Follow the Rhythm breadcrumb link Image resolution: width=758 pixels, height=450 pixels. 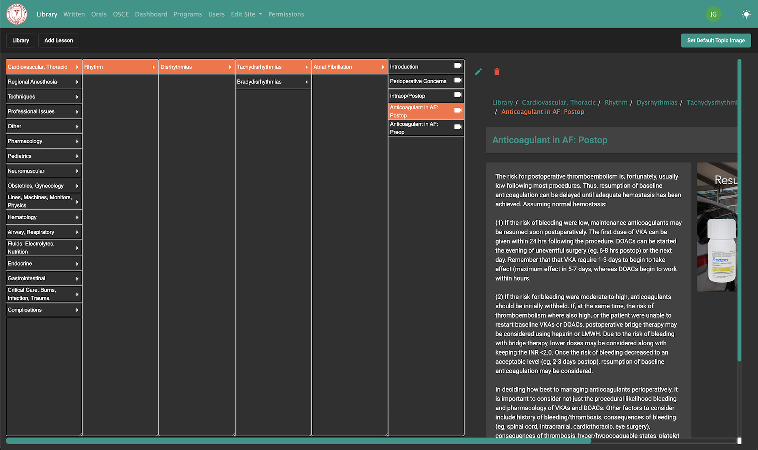tap(615, 103)
